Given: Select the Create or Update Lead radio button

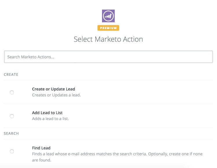Looking at the screenshot, I should [12, 92].
